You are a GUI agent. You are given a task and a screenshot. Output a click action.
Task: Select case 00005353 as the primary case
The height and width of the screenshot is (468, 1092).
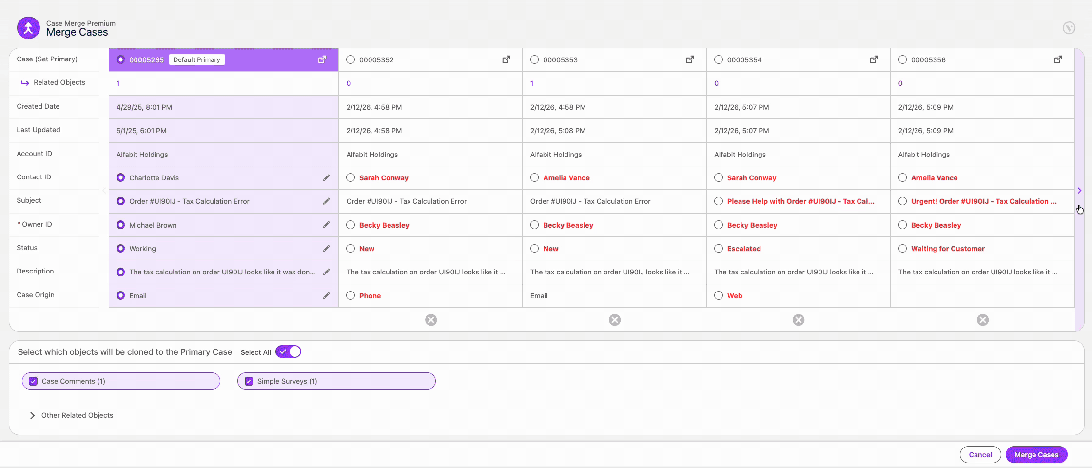click(534, 59)
